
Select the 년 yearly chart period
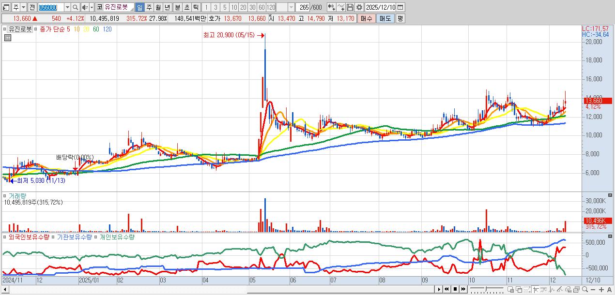(x=167, y=7)
